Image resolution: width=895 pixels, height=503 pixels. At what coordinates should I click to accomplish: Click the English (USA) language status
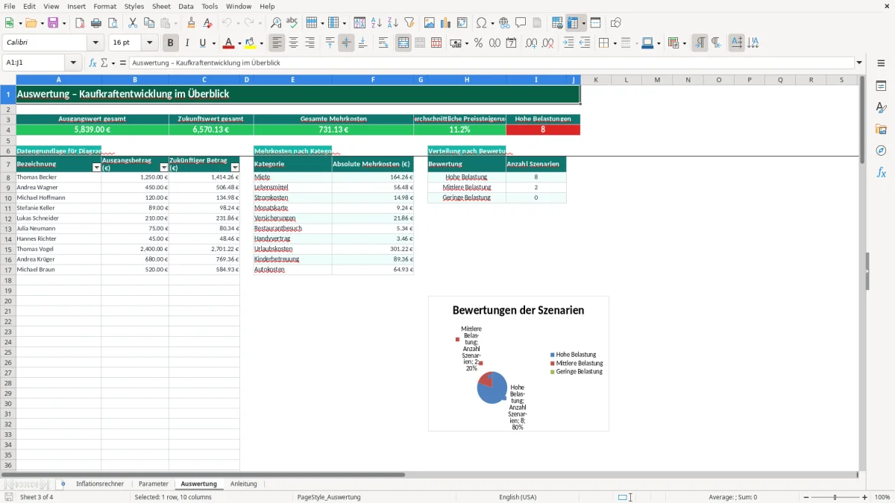pyautogui.click(x=518, y=497)
